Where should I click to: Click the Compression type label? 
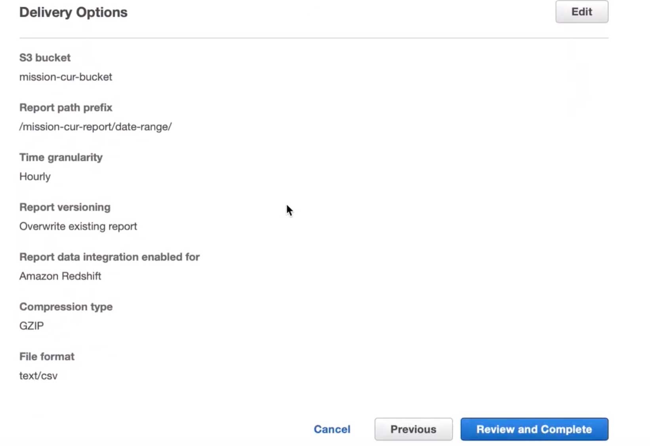(x=66, y=307)
